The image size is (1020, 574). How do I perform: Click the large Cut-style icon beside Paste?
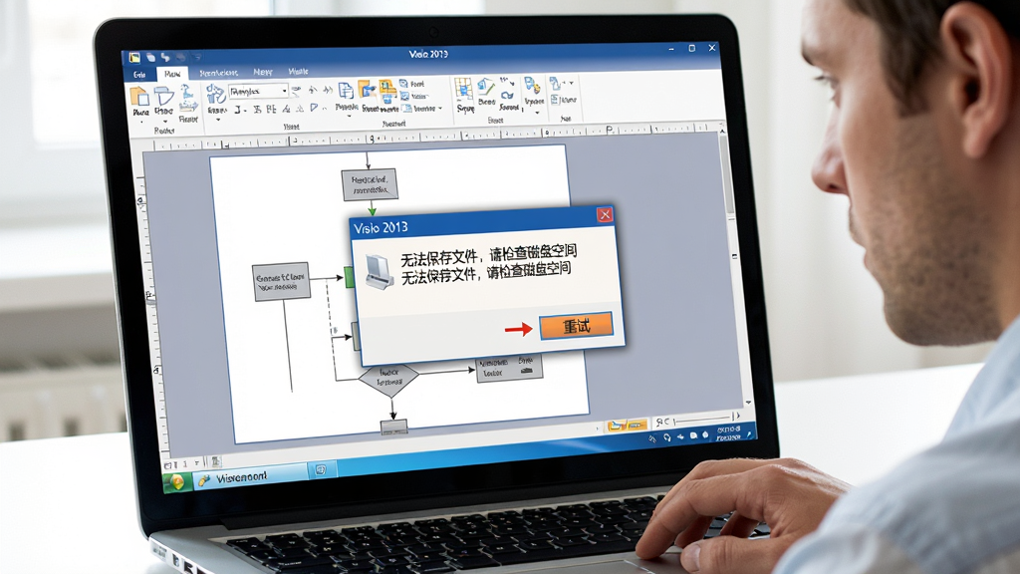(164, 97)
